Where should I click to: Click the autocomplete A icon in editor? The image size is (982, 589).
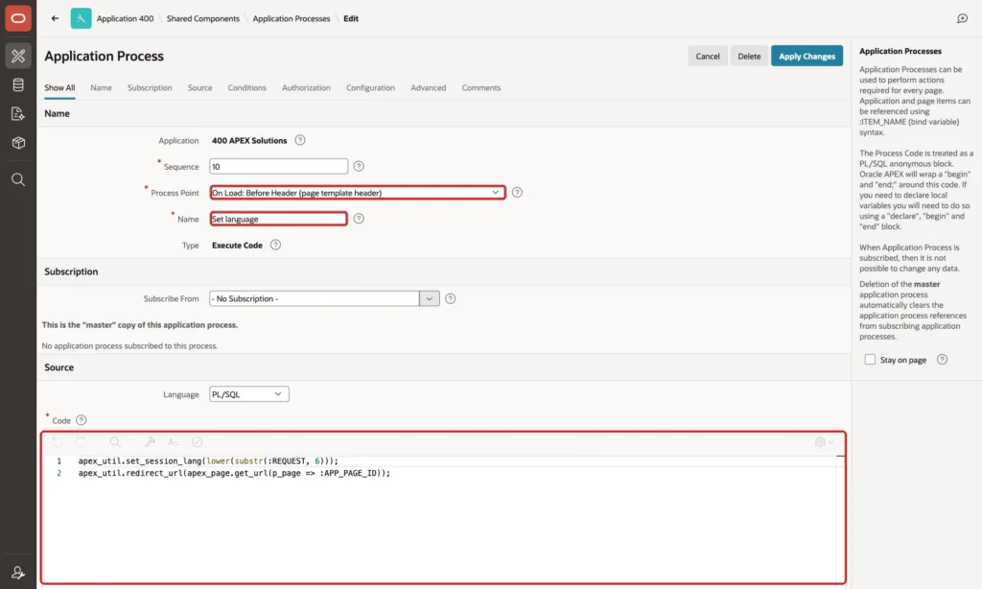(x=174, y=442)
